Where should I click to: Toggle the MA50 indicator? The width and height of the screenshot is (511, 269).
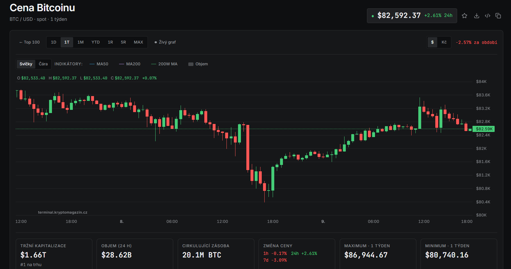point(99,64)
